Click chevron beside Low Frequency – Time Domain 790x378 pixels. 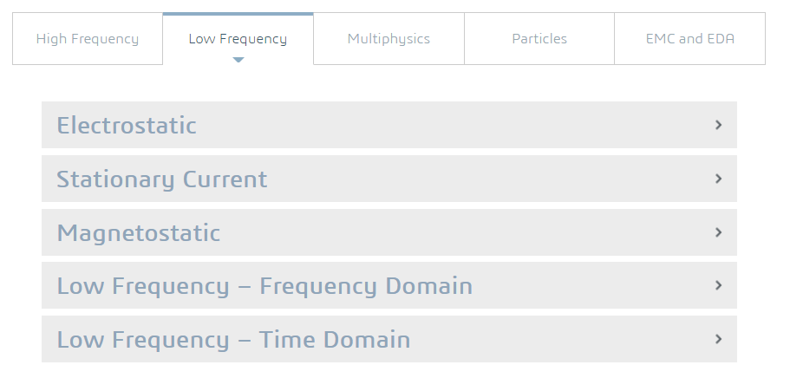[x=718, y=339]
